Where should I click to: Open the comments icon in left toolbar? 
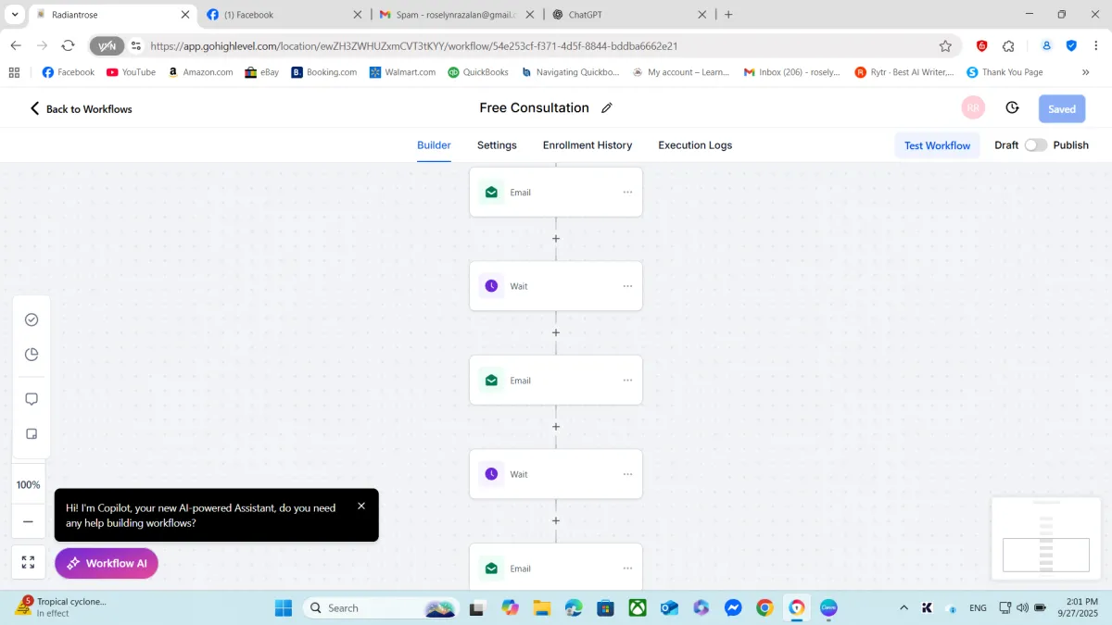click(x=32, y=399)
